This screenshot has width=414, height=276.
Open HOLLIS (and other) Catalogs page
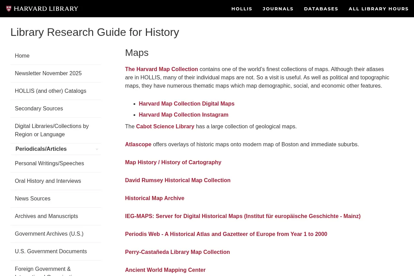[56, 91]
